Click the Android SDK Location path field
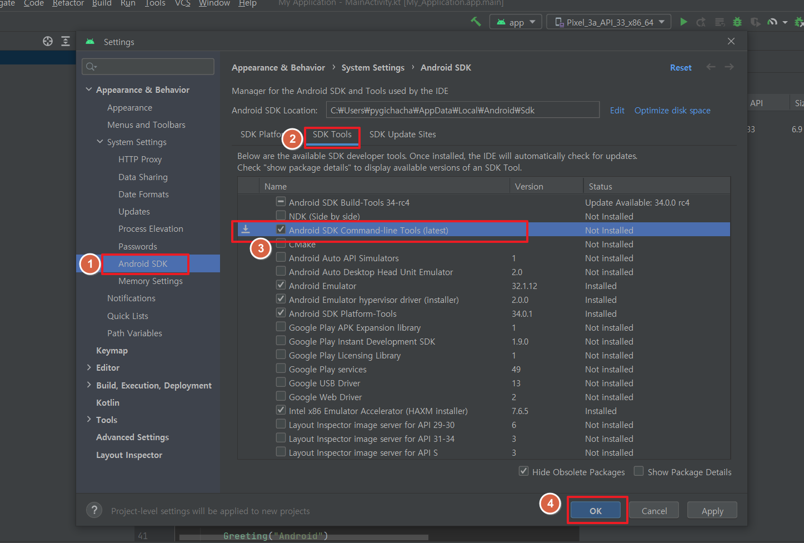This screenshot has width=804, height=543. pyautogui.click(x=463, y=109)
